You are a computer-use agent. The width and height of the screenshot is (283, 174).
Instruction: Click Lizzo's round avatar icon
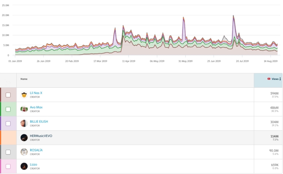coord(24,166)
